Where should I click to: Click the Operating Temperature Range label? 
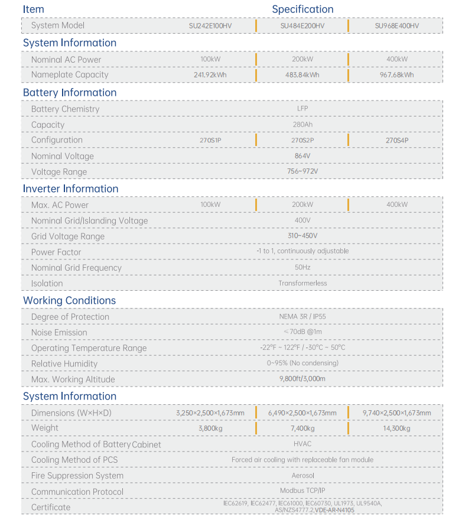coord(89,348)
